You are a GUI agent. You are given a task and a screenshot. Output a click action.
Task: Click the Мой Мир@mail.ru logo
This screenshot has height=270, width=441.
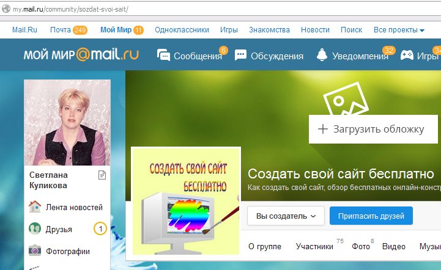tap(81, 54)
